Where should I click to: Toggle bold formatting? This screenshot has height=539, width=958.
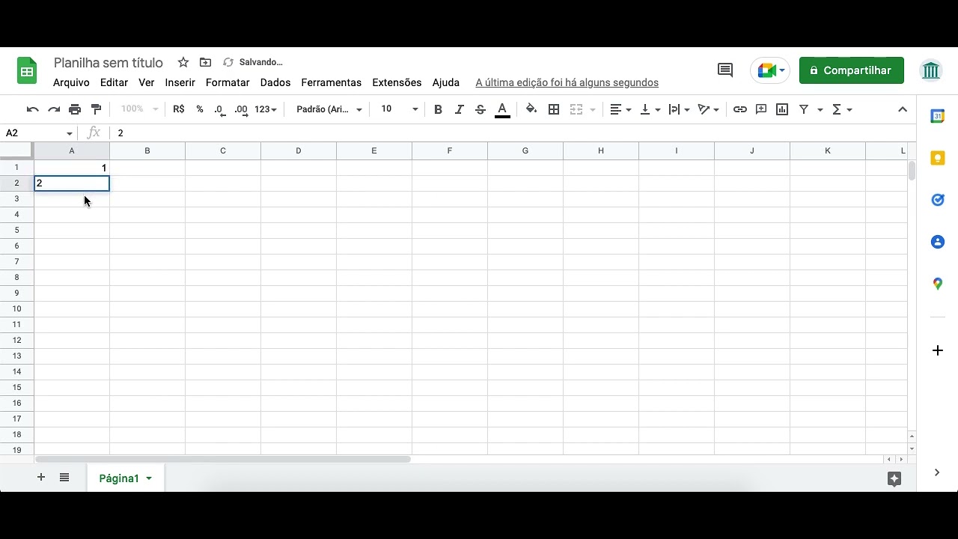coord(438,109)
